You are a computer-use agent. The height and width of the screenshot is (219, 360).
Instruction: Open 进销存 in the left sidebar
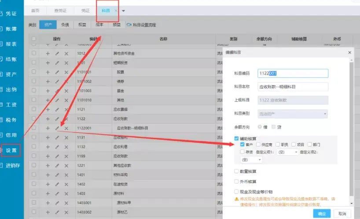coord(12,166)
